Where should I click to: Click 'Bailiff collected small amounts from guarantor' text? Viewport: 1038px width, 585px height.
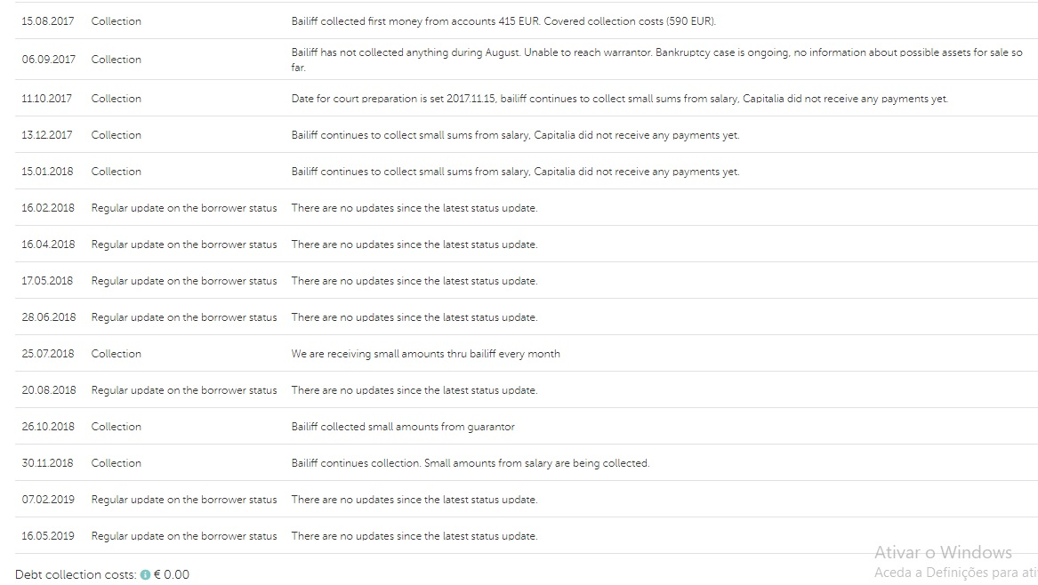point(403,427)
